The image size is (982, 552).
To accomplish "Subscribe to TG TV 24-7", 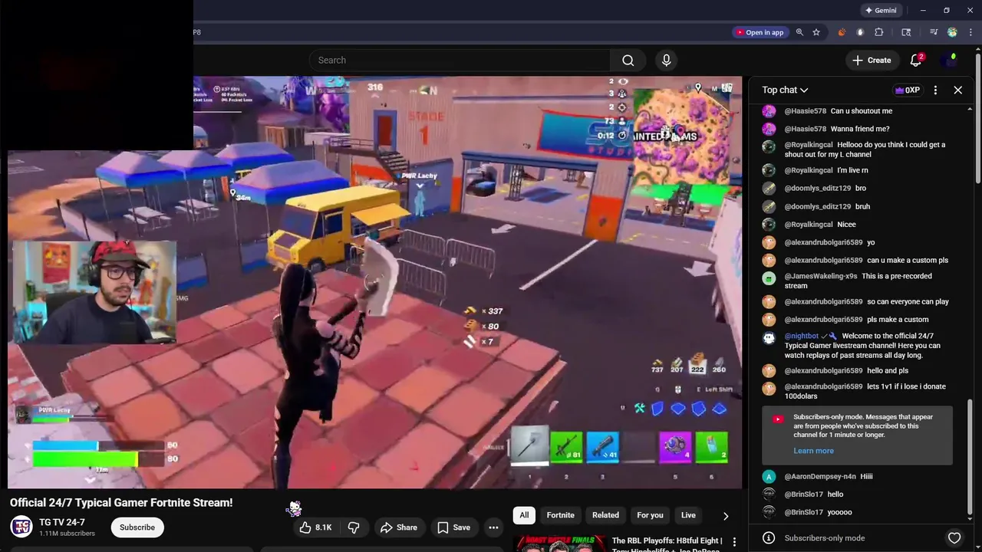I will (x=137, y=527).
